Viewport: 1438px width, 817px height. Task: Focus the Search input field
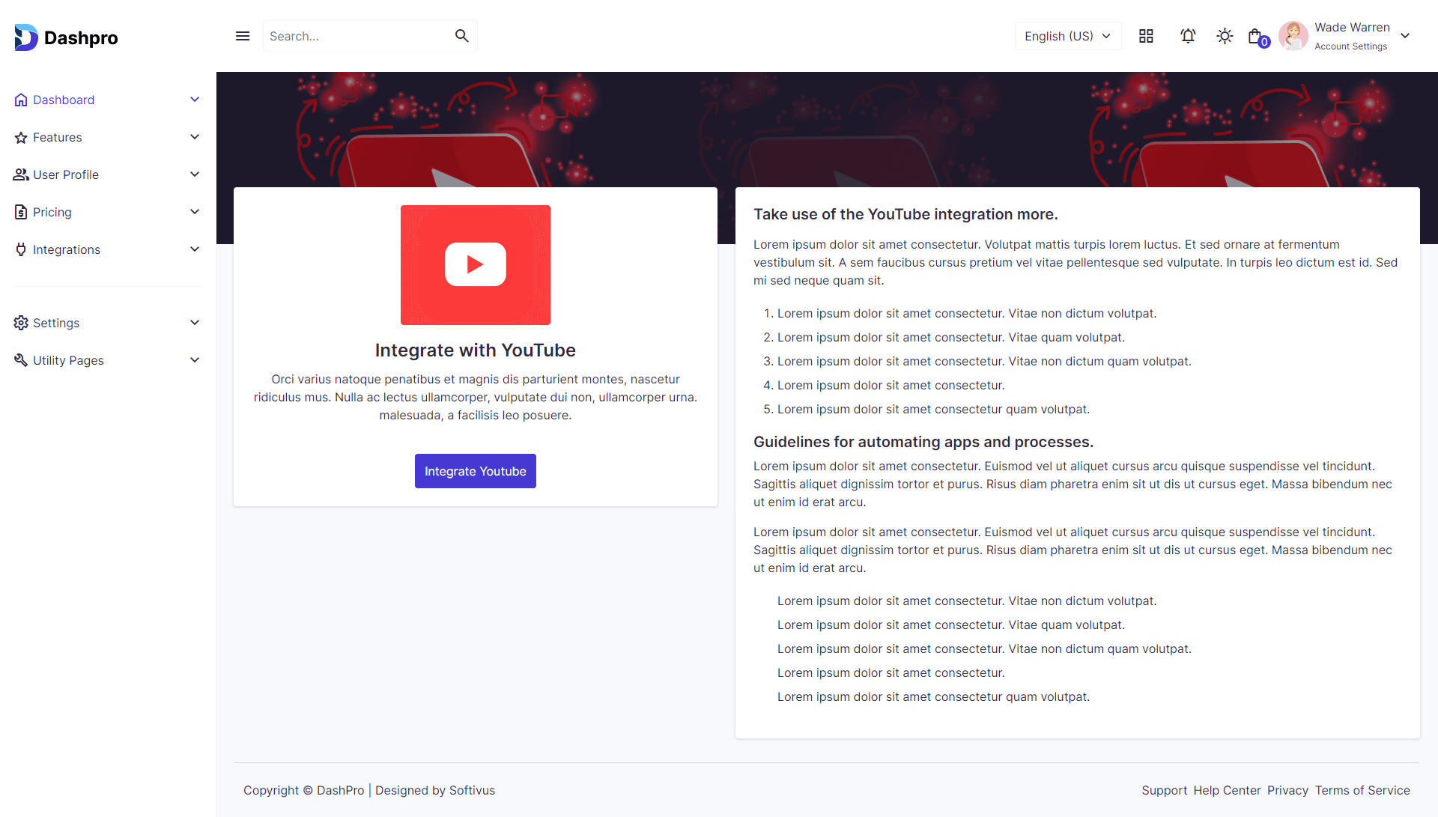356,36
